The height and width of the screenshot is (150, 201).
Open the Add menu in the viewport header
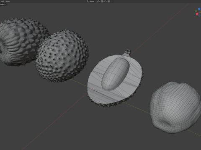click(3, 1)
